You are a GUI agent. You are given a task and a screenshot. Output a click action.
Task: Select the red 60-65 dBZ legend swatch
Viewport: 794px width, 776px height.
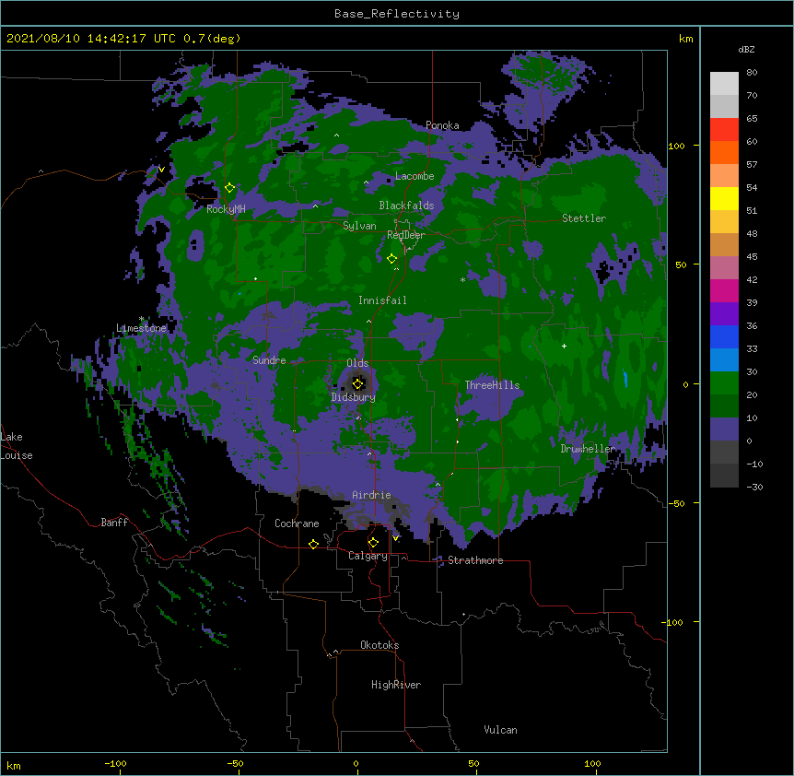[724, 129]
